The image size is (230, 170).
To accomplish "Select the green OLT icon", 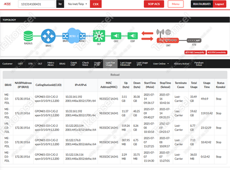I will (x=99, y=36).
